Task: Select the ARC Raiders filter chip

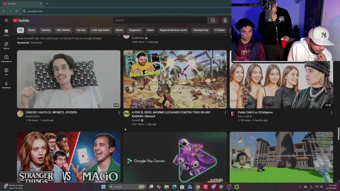Action: point(63,30)
